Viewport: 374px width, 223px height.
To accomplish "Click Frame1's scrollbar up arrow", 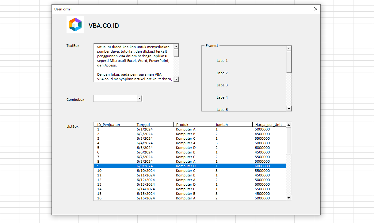I will [x=288, y=48].
